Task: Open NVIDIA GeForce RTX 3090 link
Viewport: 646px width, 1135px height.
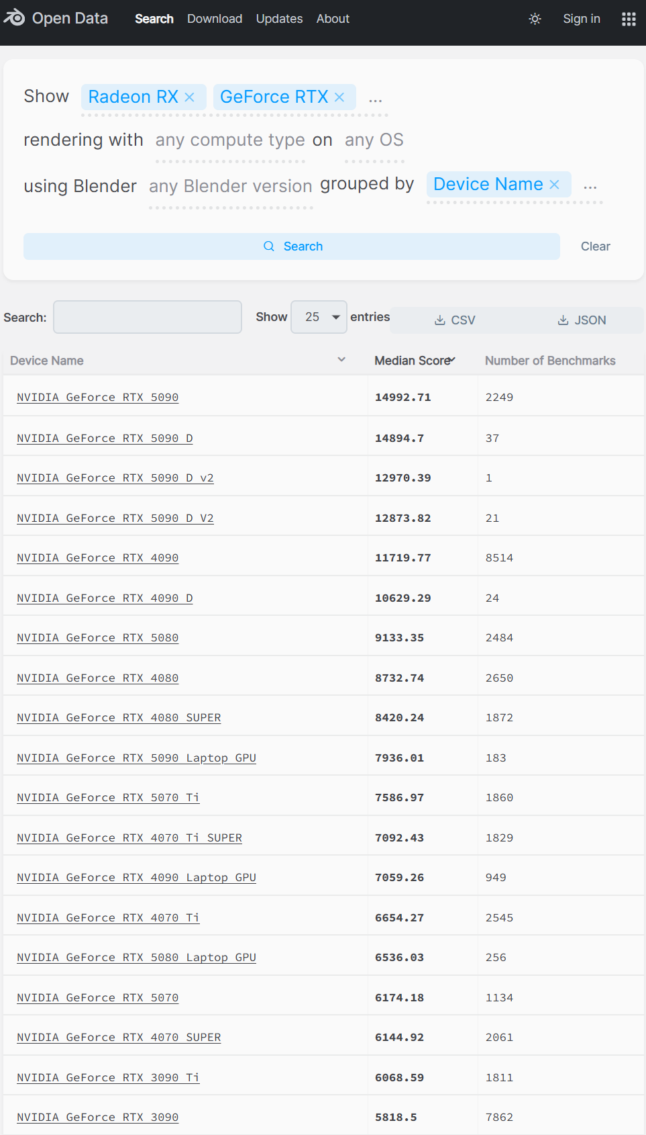Action: 98,1118
